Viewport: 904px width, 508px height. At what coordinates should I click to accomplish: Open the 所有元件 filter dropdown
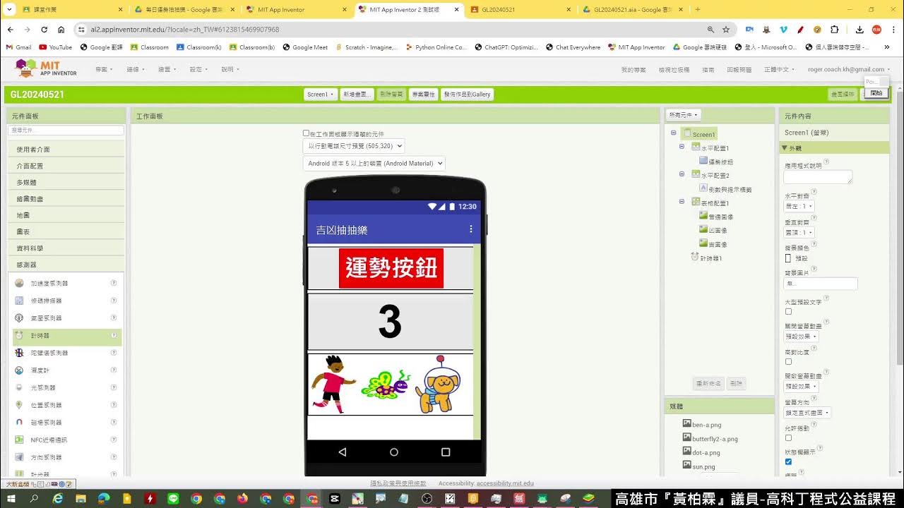click(684, 115)
